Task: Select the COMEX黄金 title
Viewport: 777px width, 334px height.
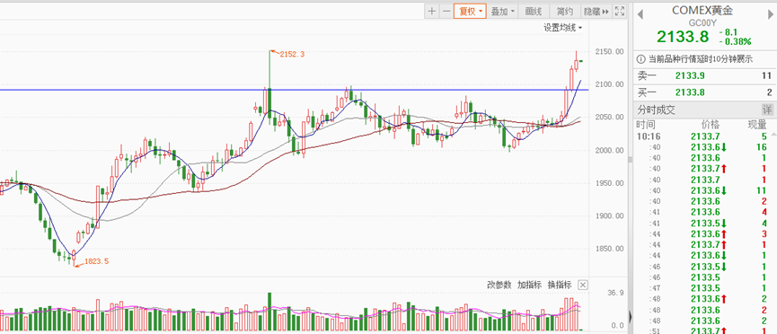Action: click(x=702, y=11)
